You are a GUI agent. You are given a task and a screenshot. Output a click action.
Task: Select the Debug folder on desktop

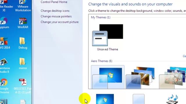click(23, 43)
